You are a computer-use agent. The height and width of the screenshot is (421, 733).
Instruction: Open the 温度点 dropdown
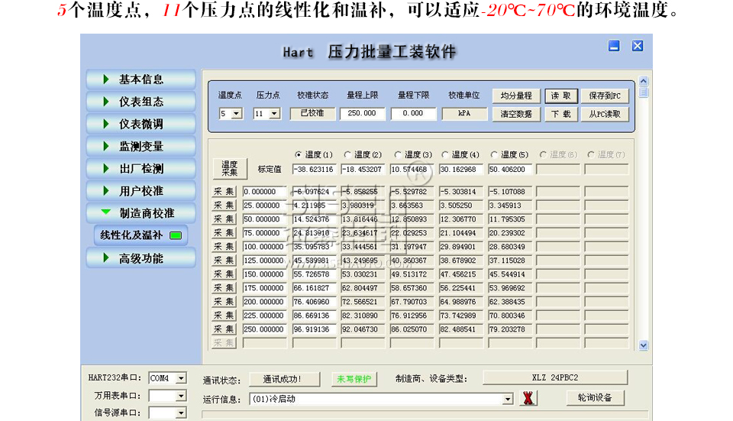click(x=236, y=114)
